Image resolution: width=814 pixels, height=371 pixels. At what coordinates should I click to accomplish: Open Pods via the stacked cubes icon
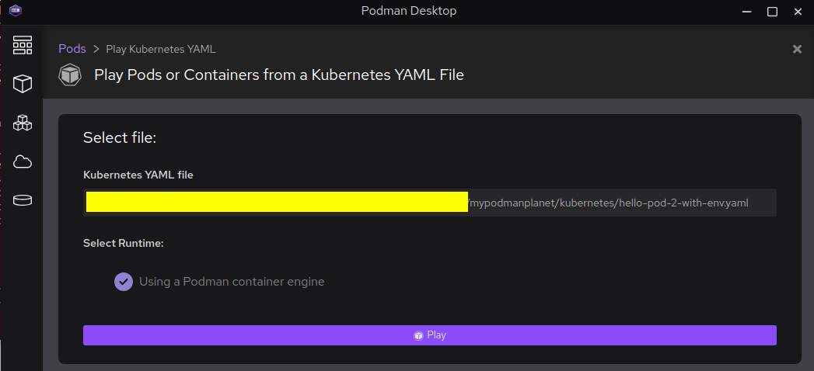coord(23,123)
